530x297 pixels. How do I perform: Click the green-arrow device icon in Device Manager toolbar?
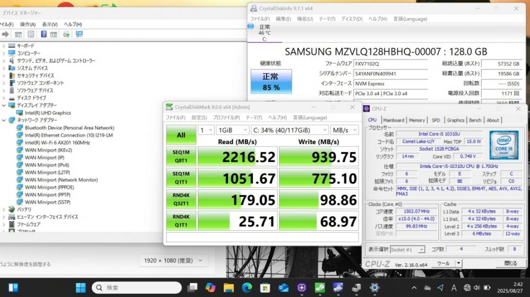pyautogui.click(x=66, y=34)
